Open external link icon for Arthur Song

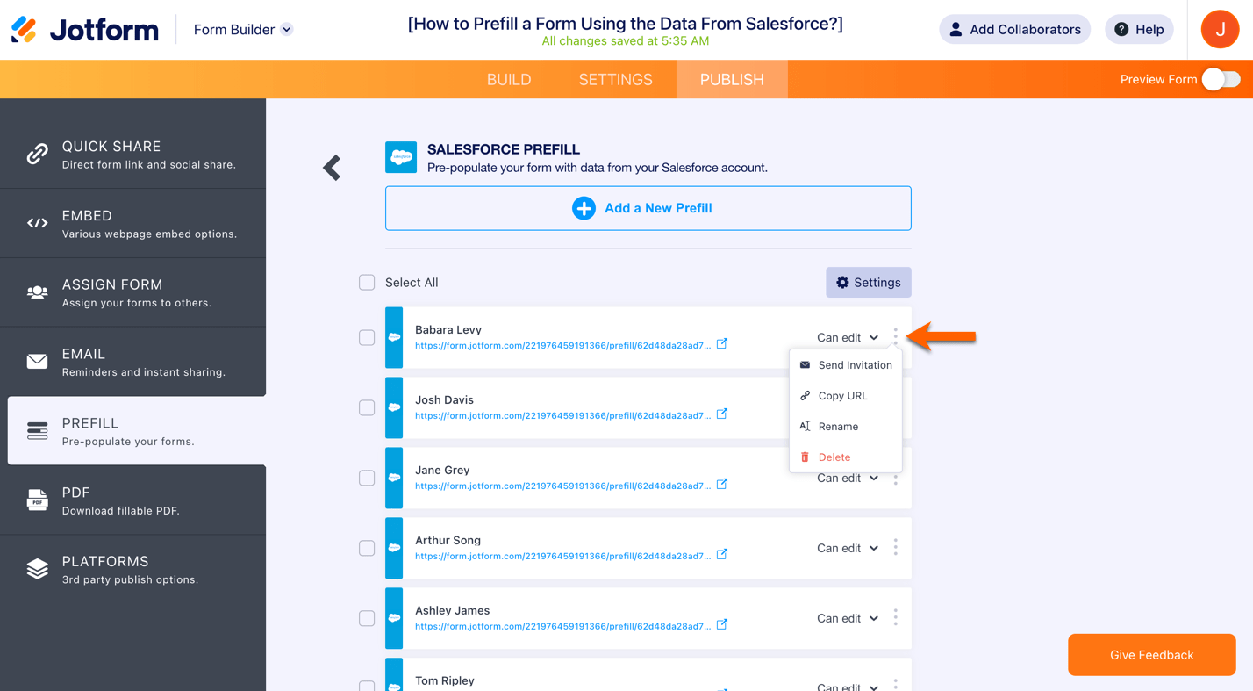tap(722, 555)
